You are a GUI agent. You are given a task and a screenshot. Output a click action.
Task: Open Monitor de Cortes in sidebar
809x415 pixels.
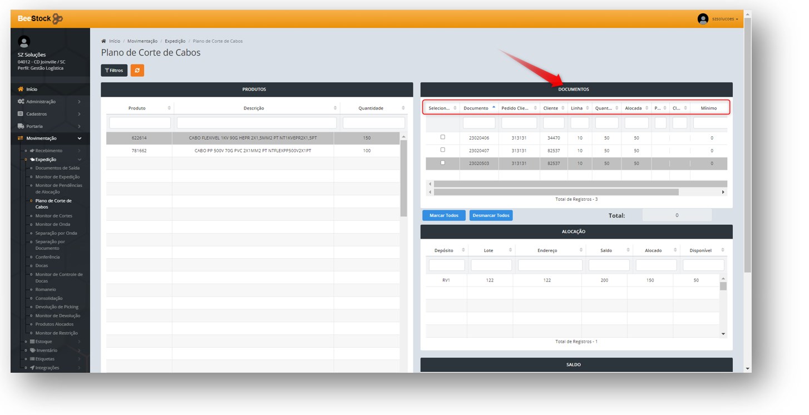[x=53, y=216]
